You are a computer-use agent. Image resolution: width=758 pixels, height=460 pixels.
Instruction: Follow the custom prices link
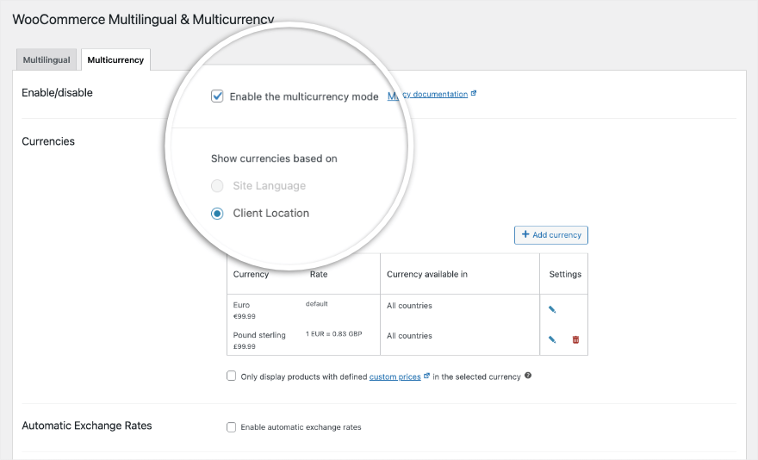click(395, 376)
